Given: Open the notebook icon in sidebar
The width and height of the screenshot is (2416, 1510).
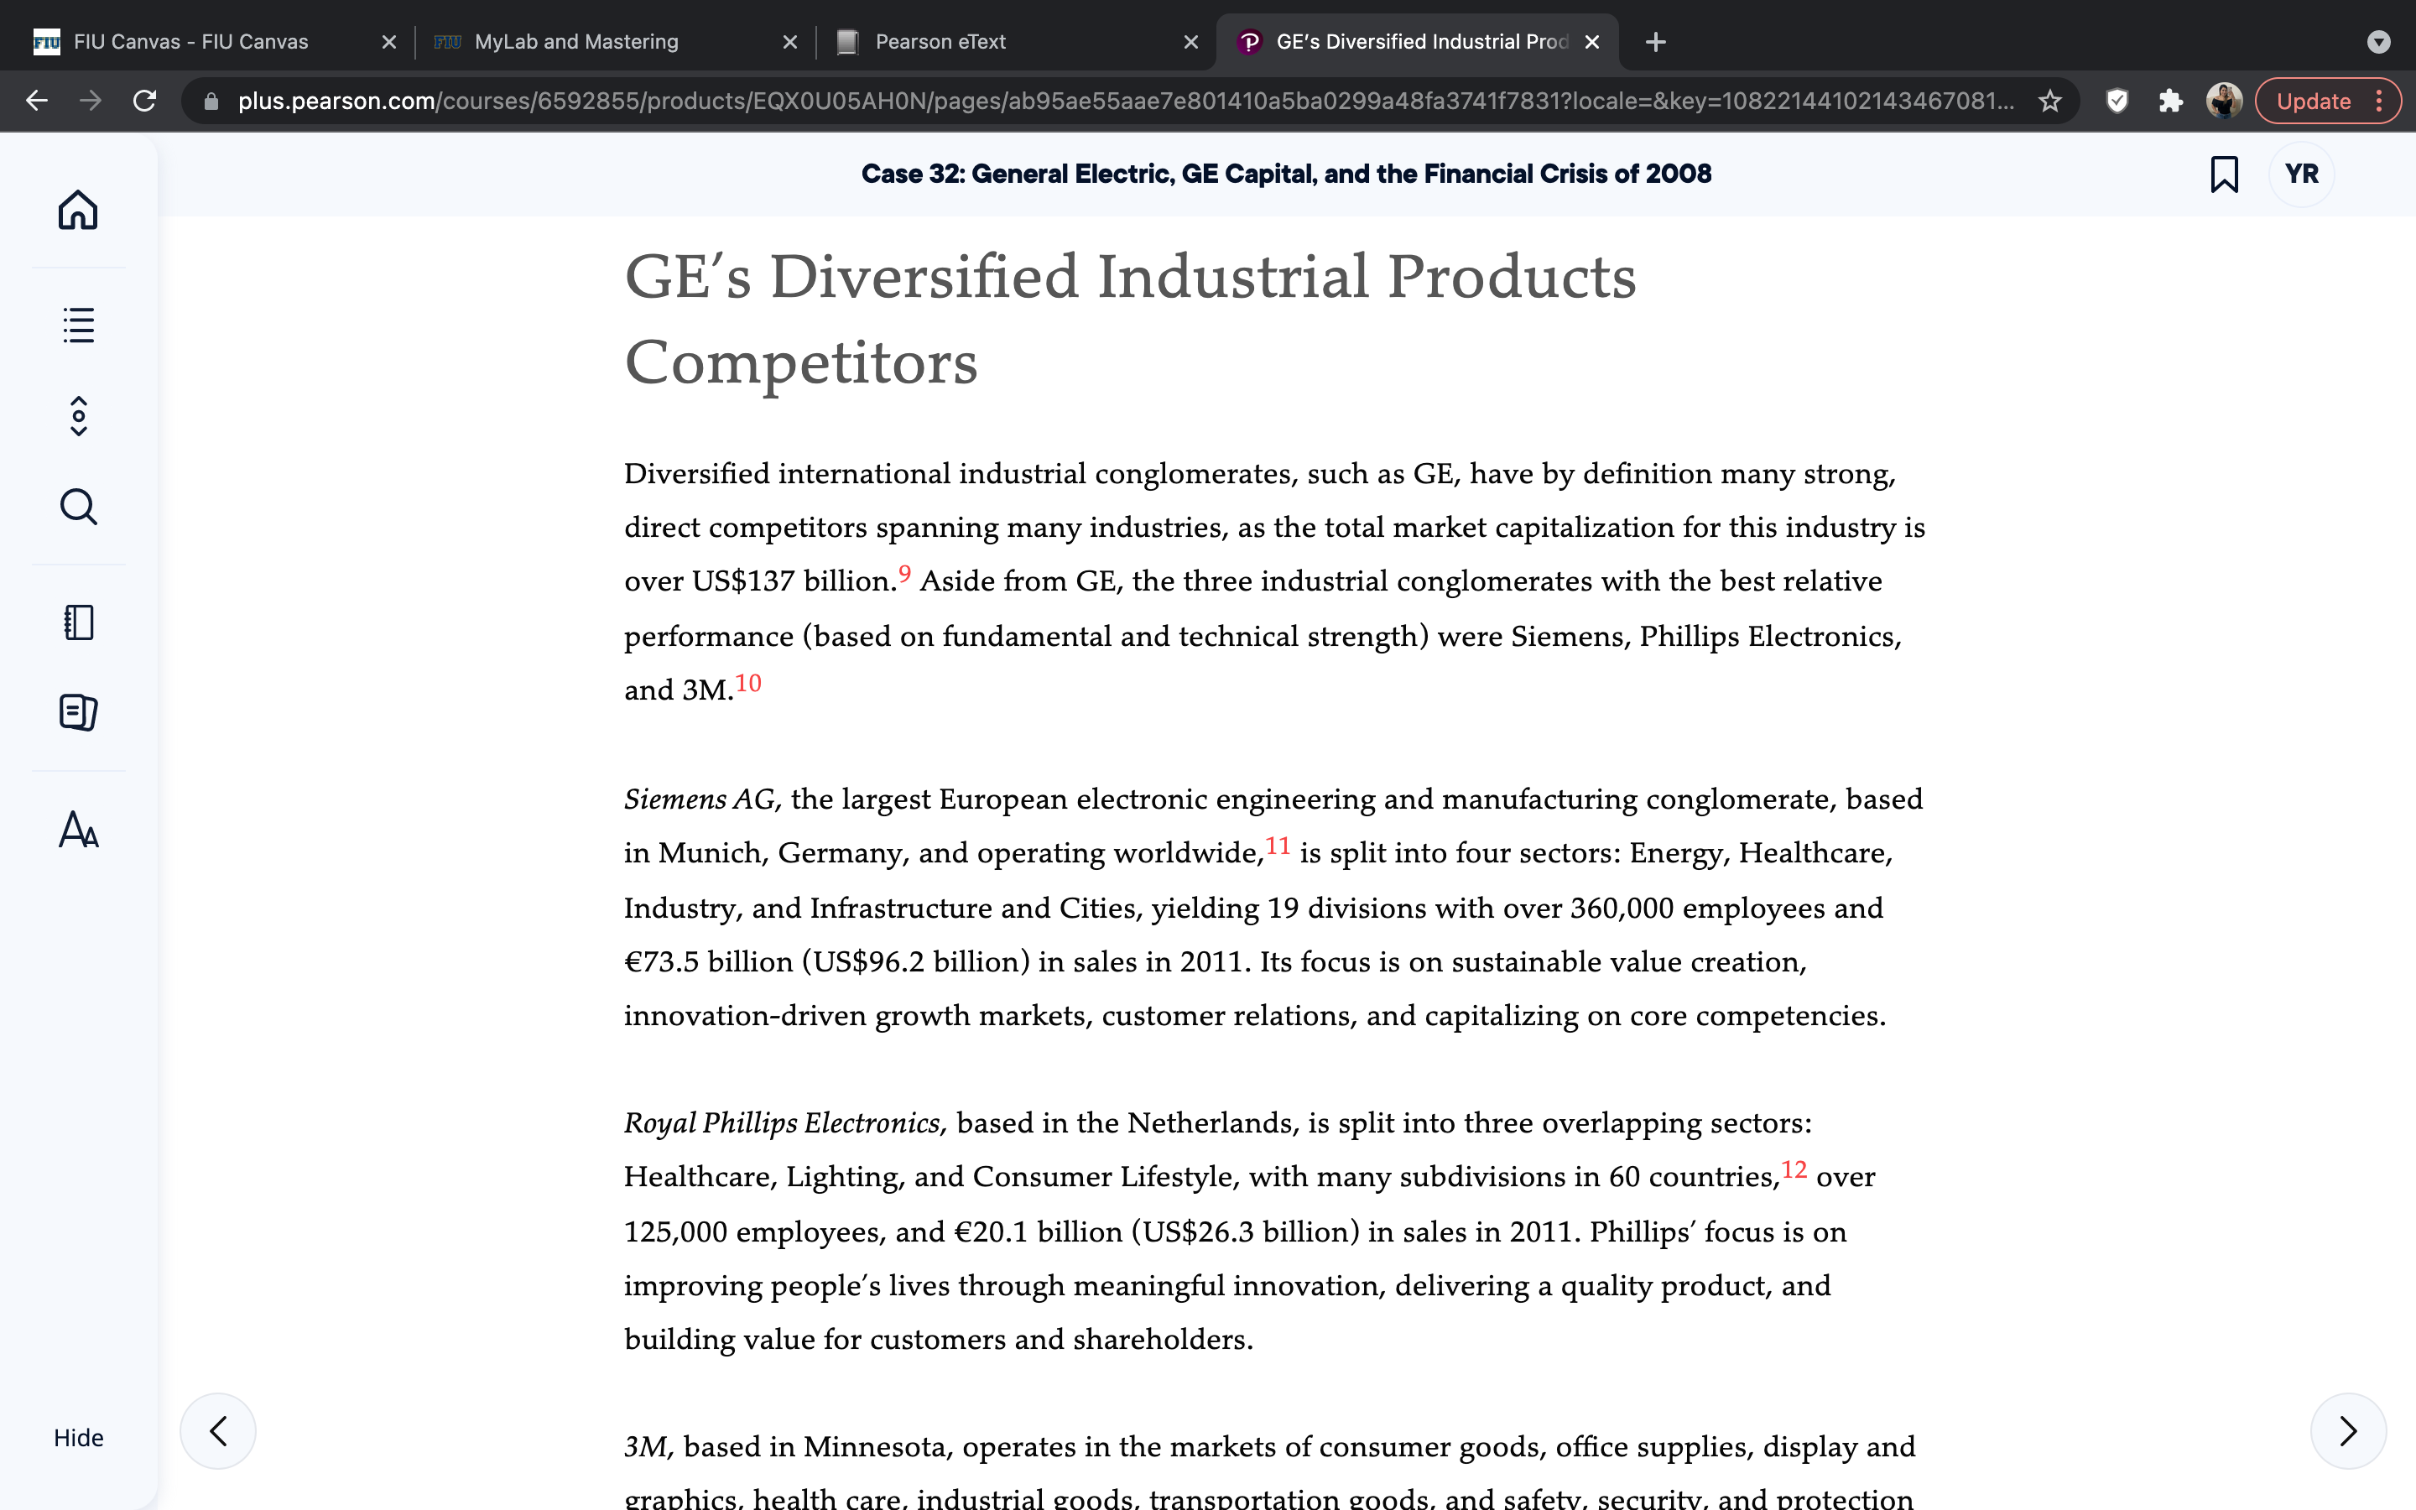Looking at the screenshot, I should [x=78, y=622].
